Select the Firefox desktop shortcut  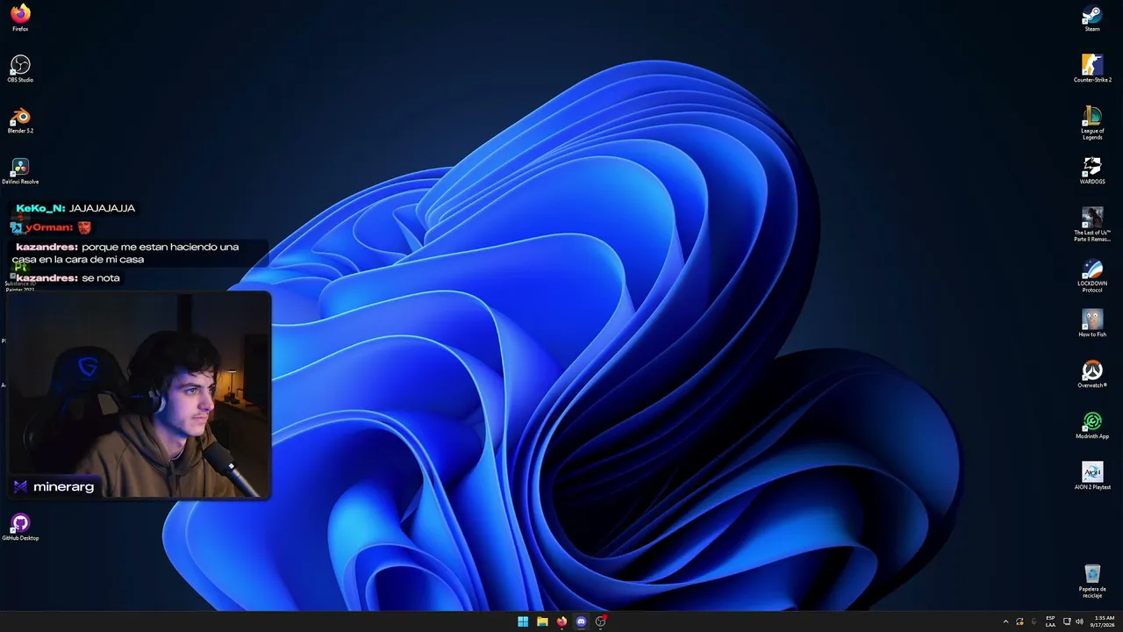[20, 18]
